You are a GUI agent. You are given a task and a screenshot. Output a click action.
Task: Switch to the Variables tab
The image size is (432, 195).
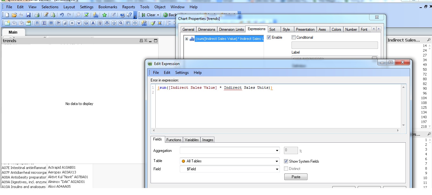192,140
